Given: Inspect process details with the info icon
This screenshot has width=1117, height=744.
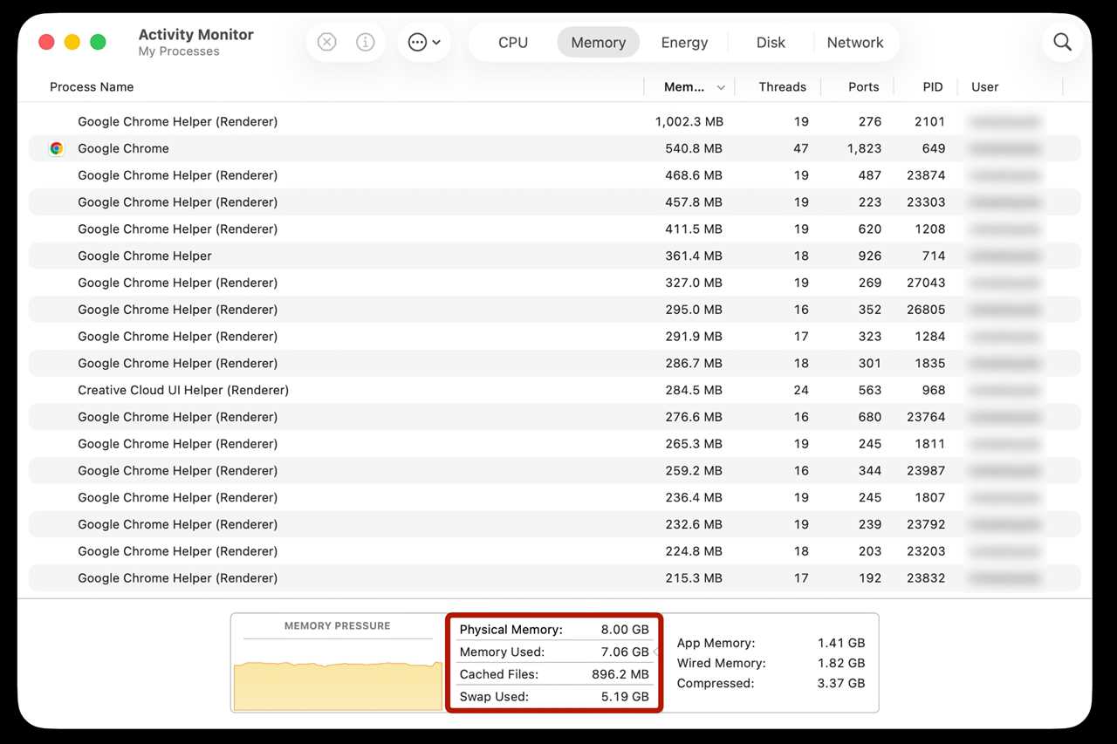Looking at the screenshot, I should (x=365, y=41).
